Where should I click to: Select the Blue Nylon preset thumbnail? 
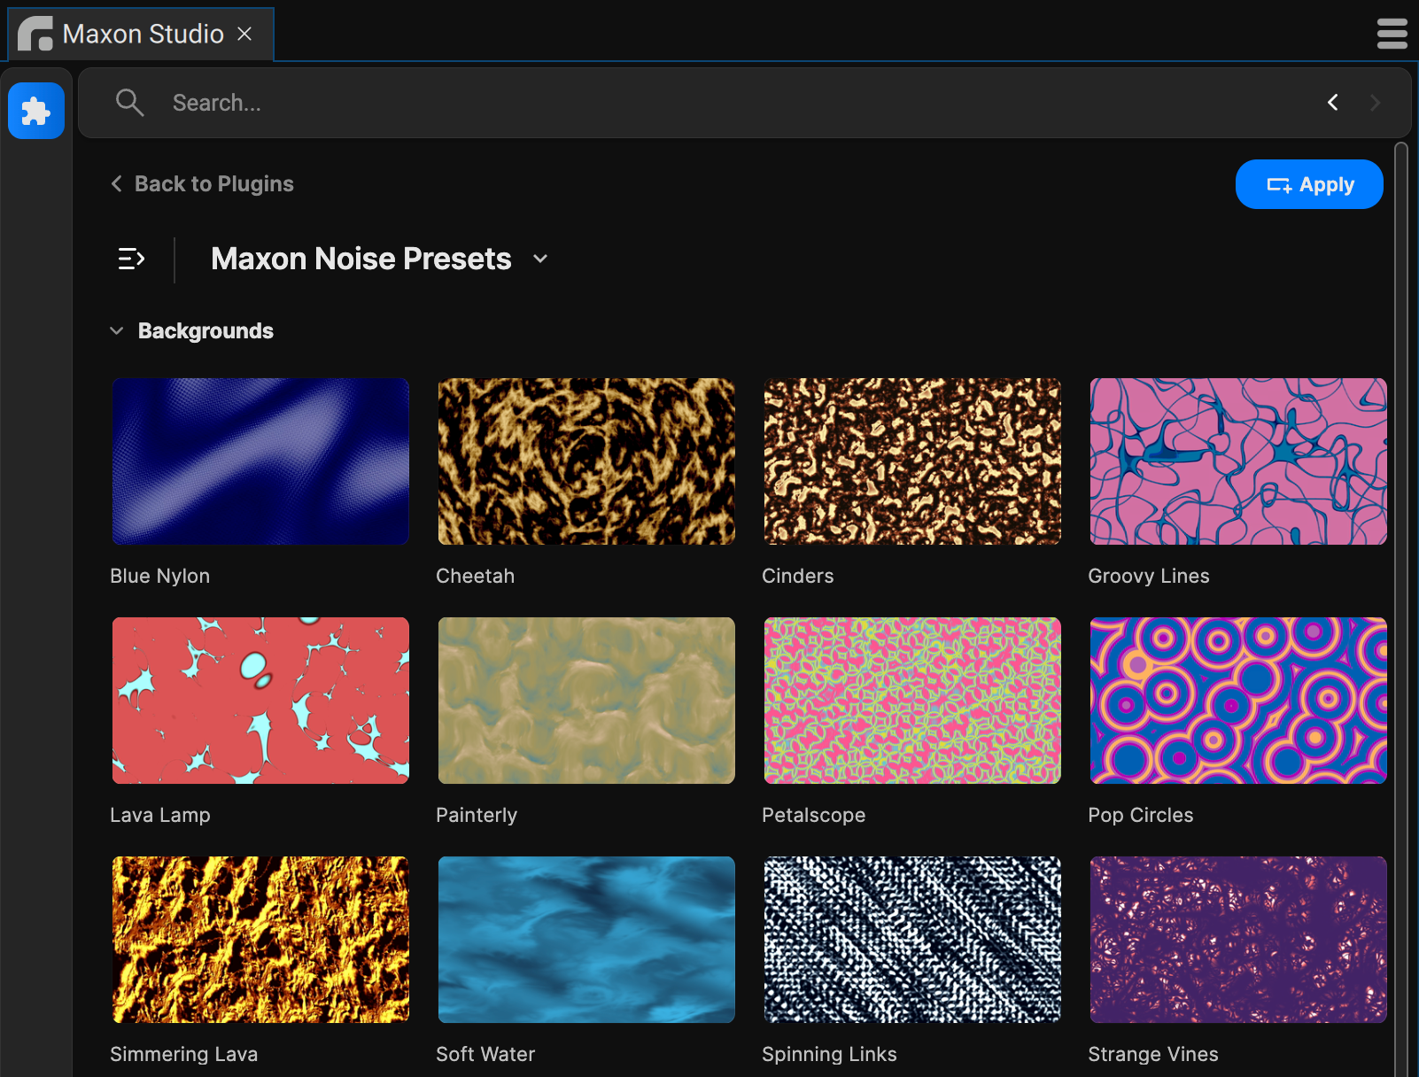coord(260,461)
